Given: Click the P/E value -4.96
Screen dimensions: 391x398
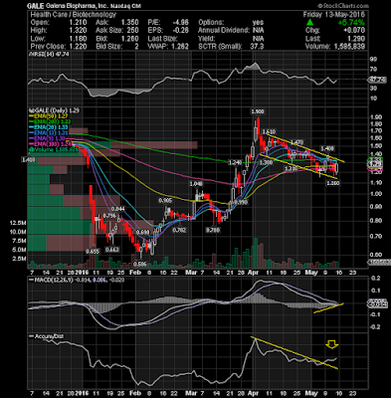Looking at the screenshot, I should click(181, 23).
